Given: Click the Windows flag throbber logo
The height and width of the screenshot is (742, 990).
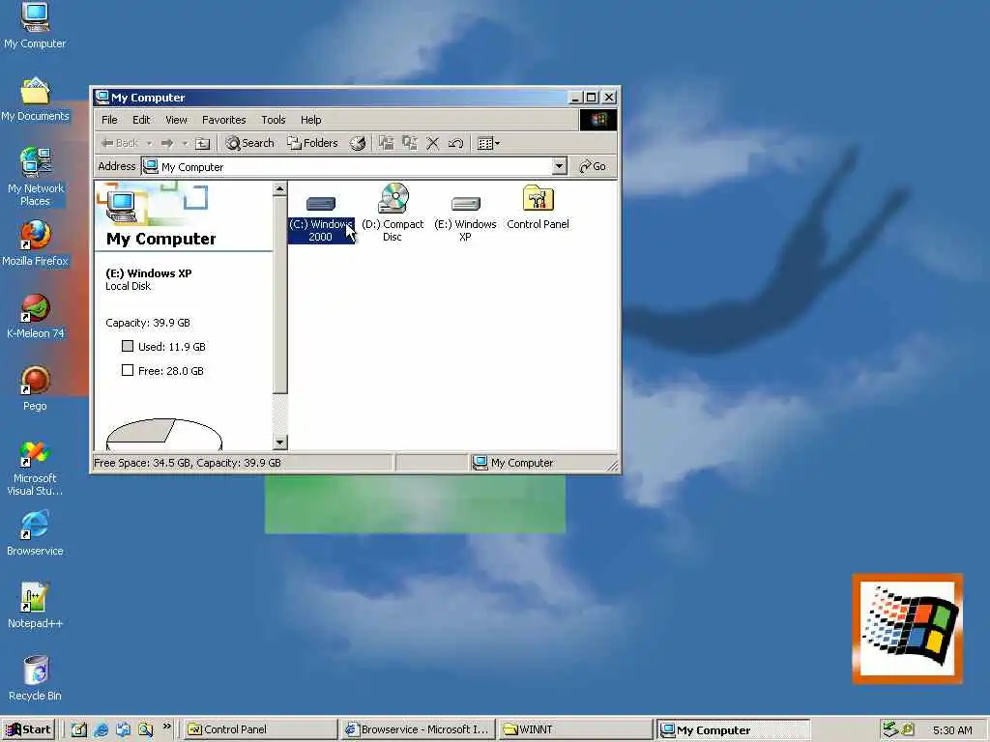Looking at the screenshot, I should pos(597,120).
